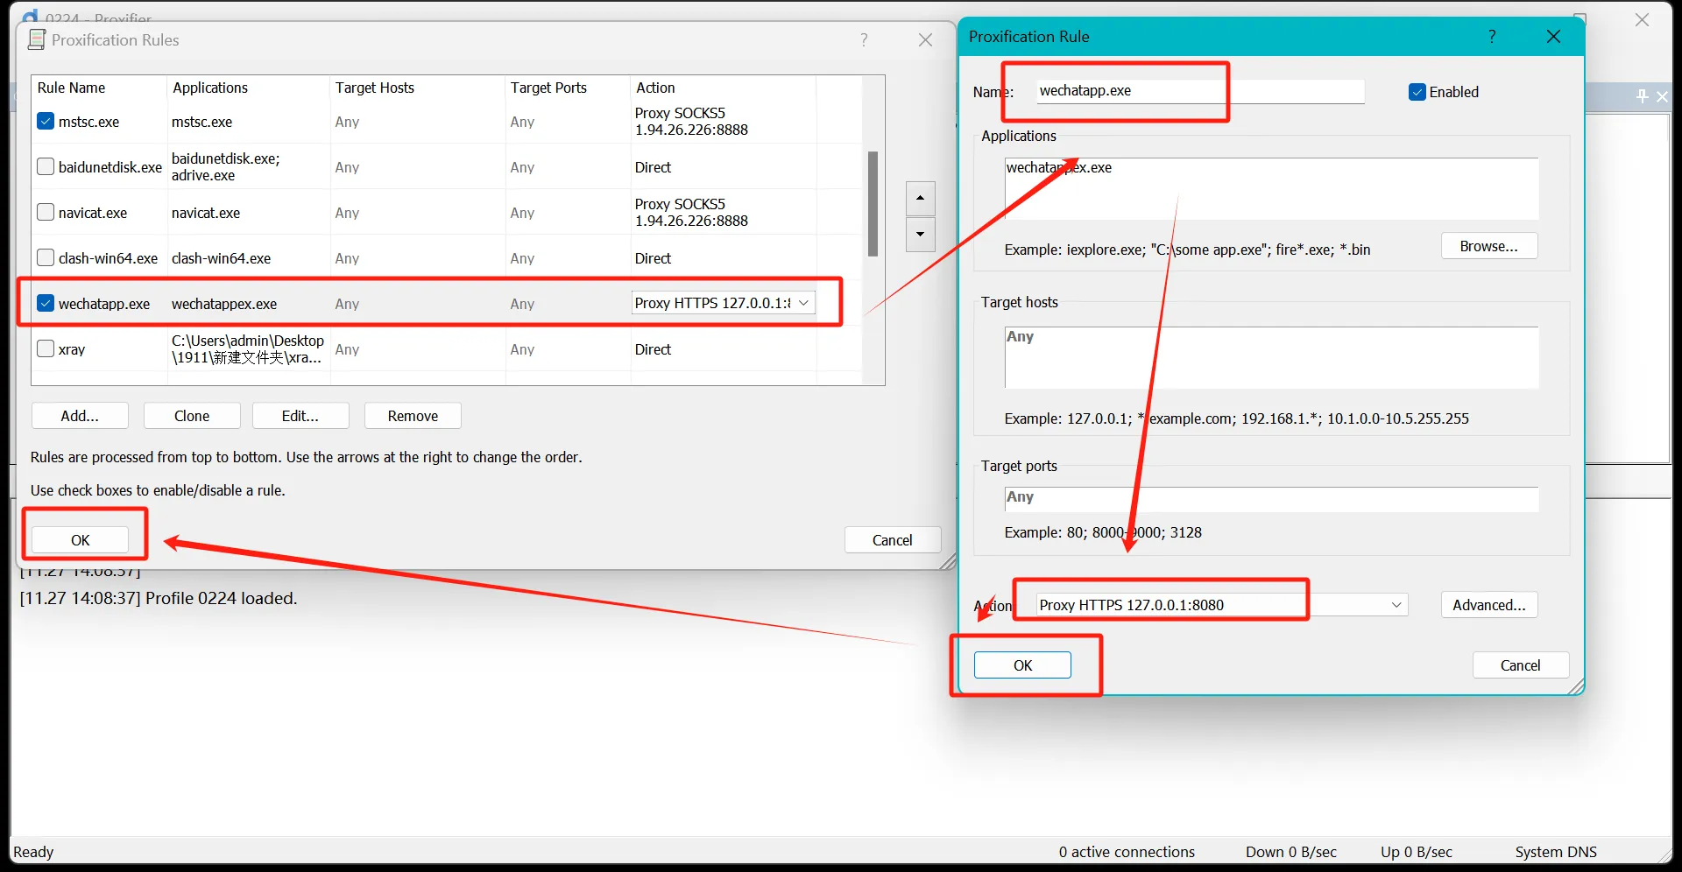Click the Applications text box
The image size is (1682, 872).
coord(1271,188)
